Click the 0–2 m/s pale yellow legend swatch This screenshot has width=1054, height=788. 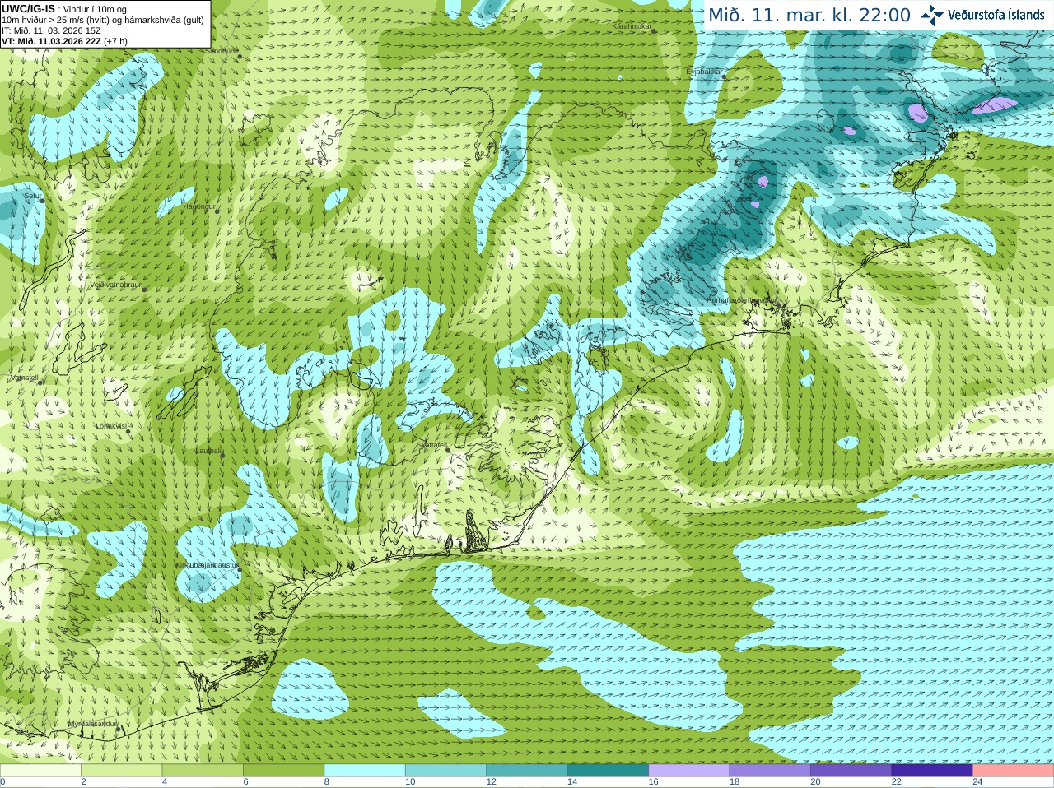[x=40, y=771]
